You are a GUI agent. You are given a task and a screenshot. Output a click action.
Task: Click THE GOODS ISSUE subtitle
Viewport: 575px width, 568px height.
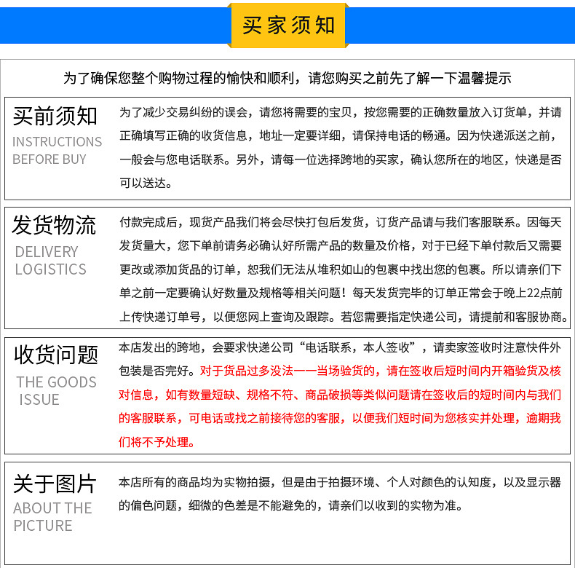point(55,391)
